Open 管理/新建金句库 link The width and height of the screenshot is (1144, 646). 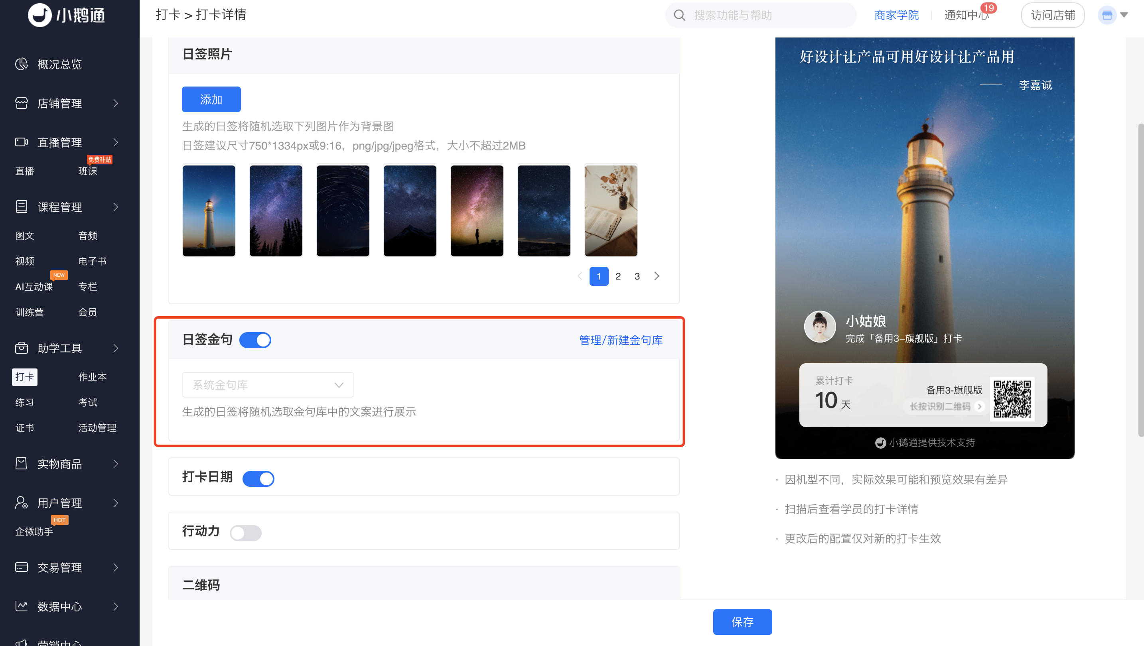[620, 340]
